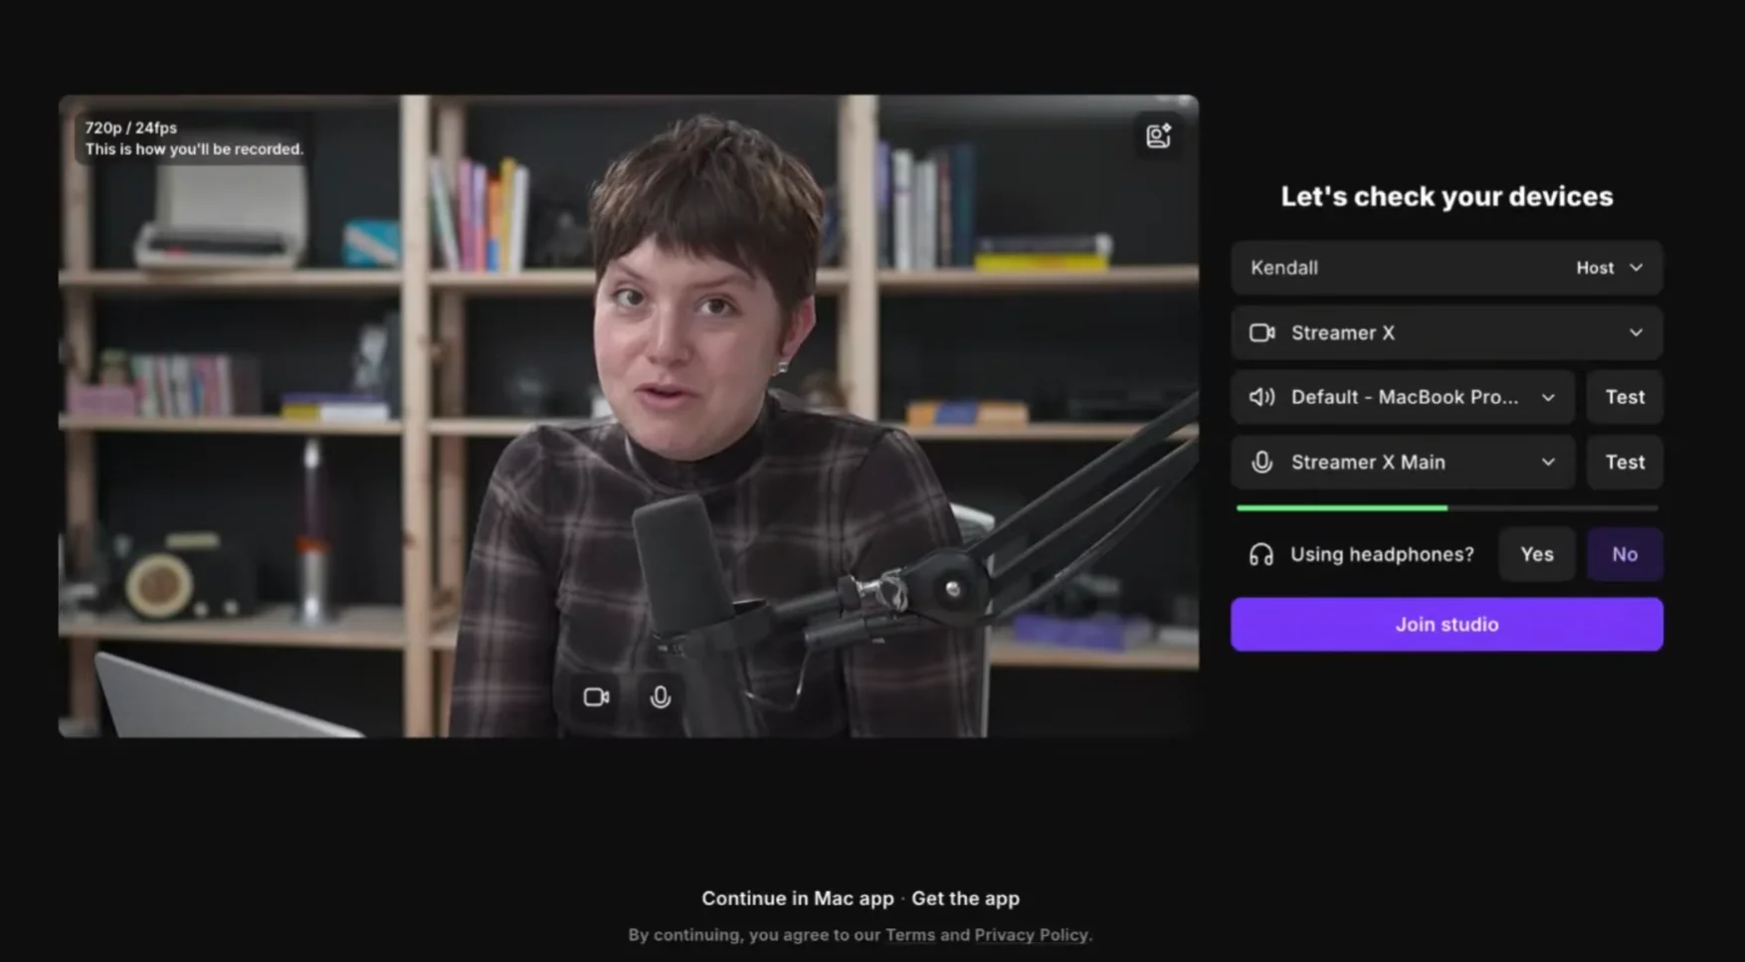
Task: Click the 720p / 24fps label
Action: coord(130,127)
